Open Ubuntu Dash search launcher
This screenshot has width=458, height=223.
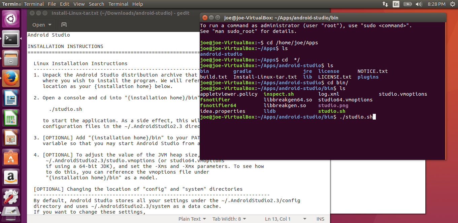[11, 19]
